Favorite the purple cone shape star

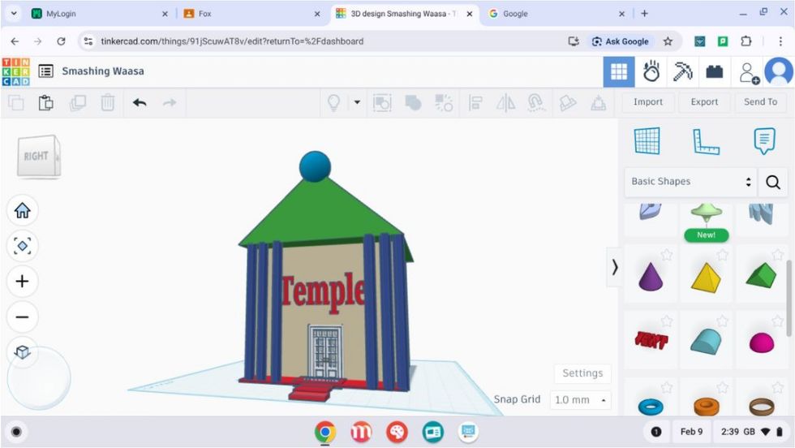tap(666, 255)
